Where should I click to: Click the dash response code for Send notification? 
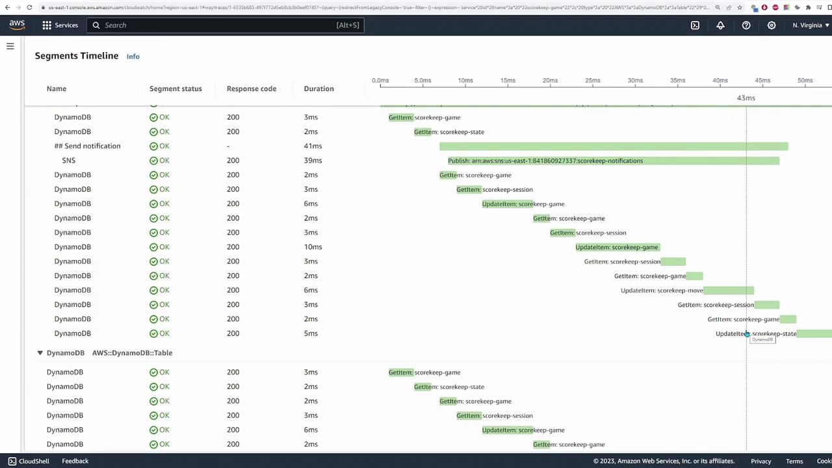point(228,146)
